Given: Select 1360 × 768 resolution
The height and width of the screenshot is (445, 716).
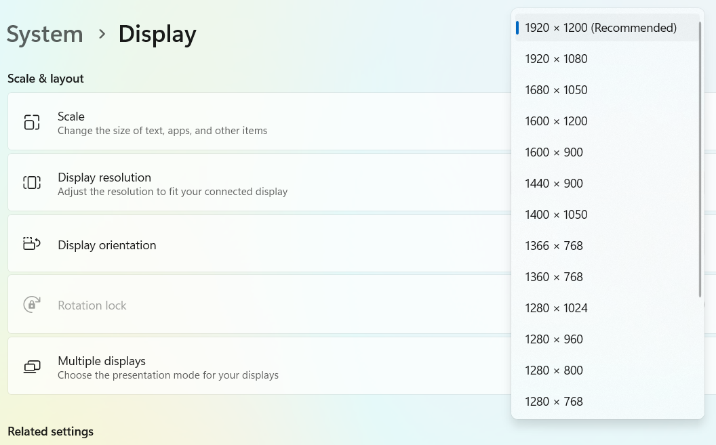Looking at the screenshot, I should (x=608, y=277).
